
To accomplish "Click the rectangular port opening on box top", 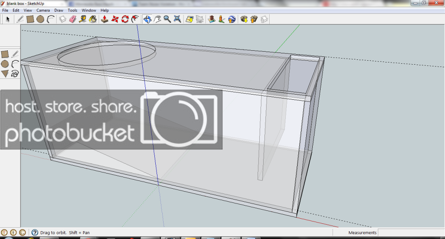I will [x=294, y=74].
